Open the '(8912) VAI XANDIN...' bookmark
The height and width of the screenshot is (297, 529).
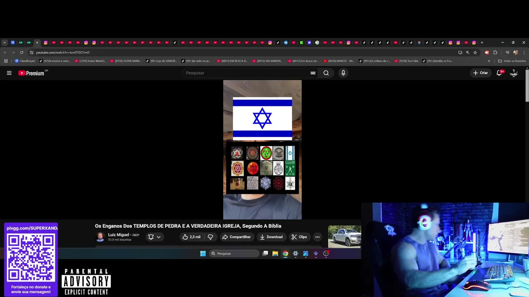pos(267,61)
